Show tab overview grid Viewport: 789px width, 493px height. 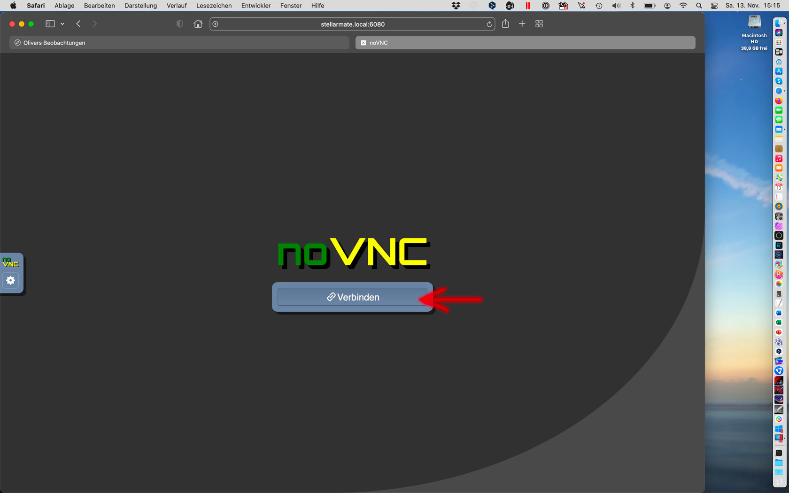pyautogui.click(x=539, y=24)
